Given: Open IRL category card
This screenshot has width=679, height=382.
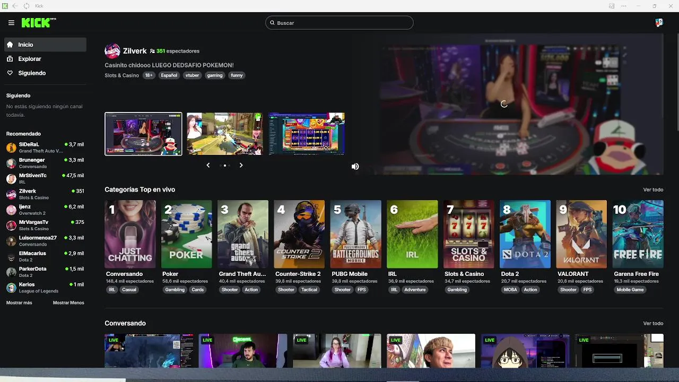Looking at the screenshot, I should (412, 234).
